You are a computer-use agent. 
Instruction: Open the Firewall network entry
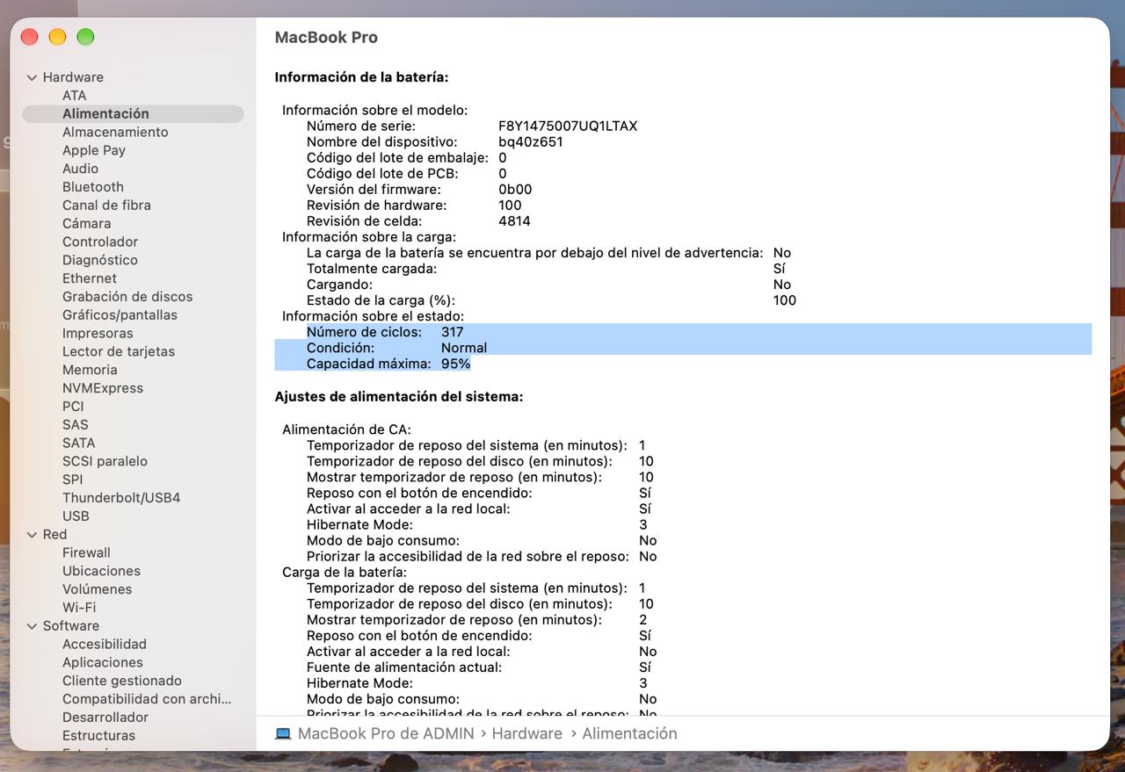pyautogui.click(x=86, y=553)
